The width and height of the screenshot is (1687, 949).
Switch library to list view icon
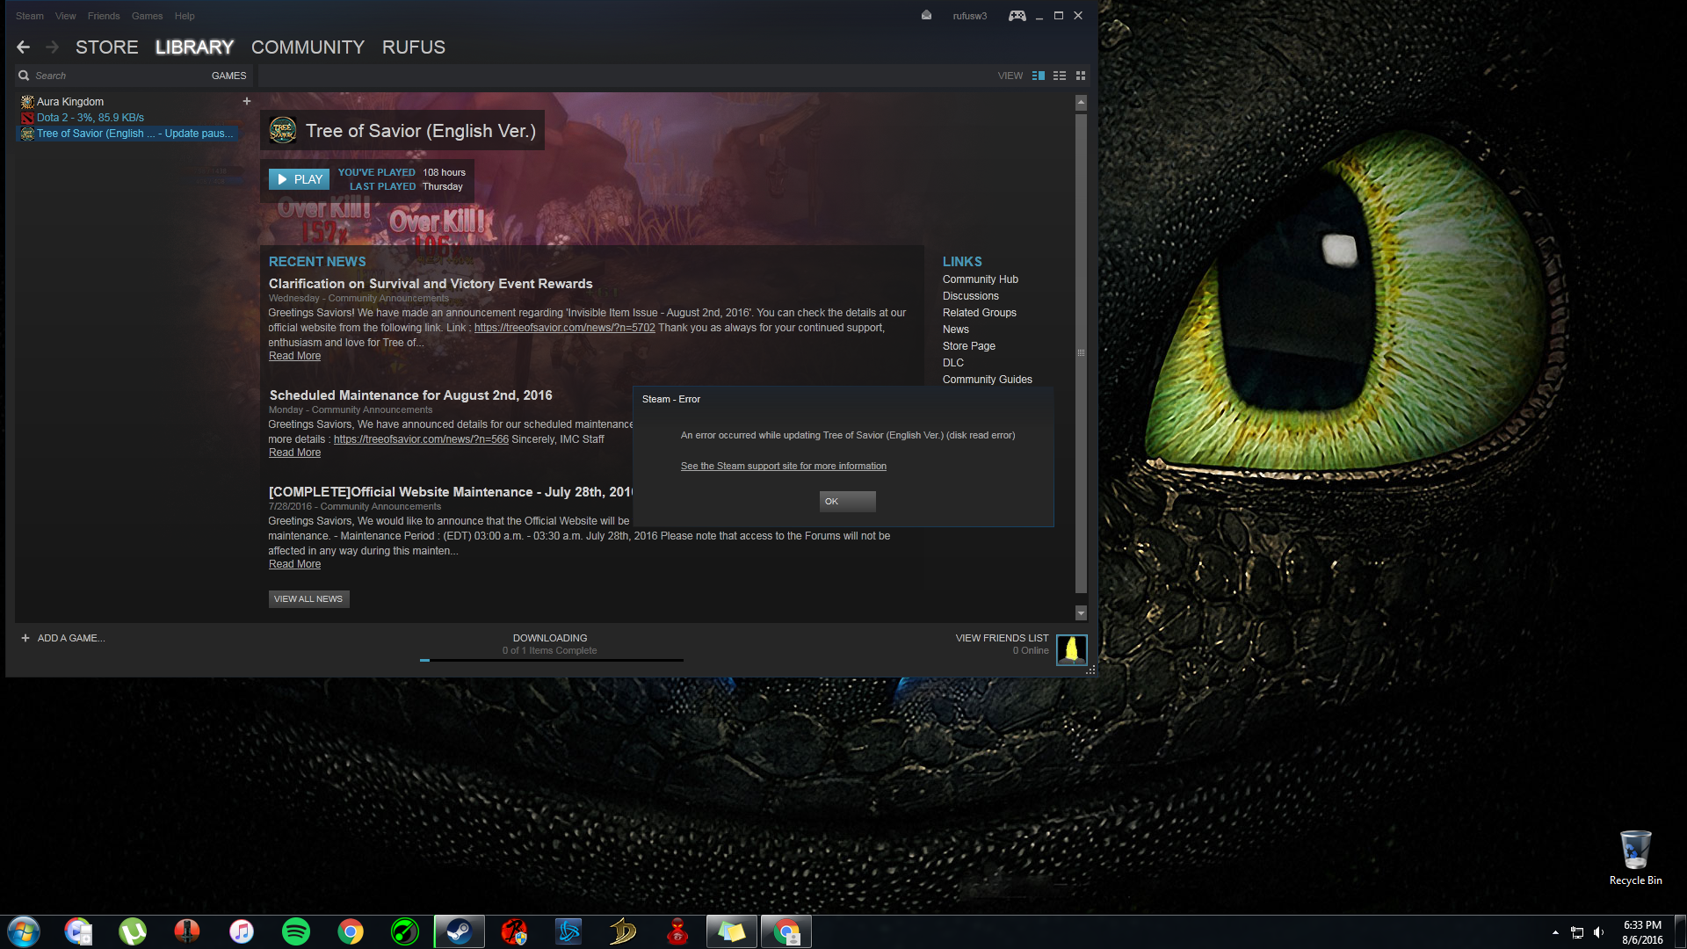point(1060,76)
